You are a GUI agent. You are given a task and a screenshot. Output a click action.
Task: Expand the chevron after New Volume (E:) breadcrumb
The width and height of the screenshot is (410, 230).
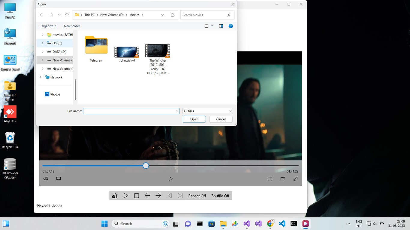coord(127,15)
